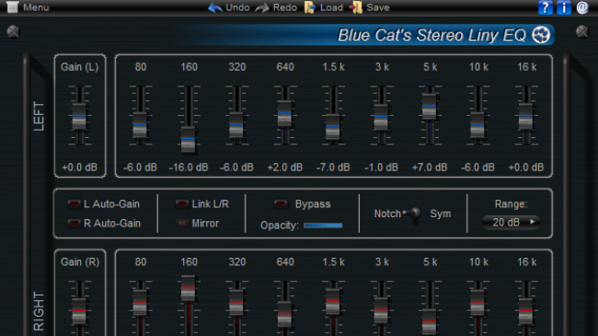Image resolution: width=598 pixels, height=336 pixels.
Task: Open the help question mark icon
Action: pyautogui.click(x=546, y=7)
